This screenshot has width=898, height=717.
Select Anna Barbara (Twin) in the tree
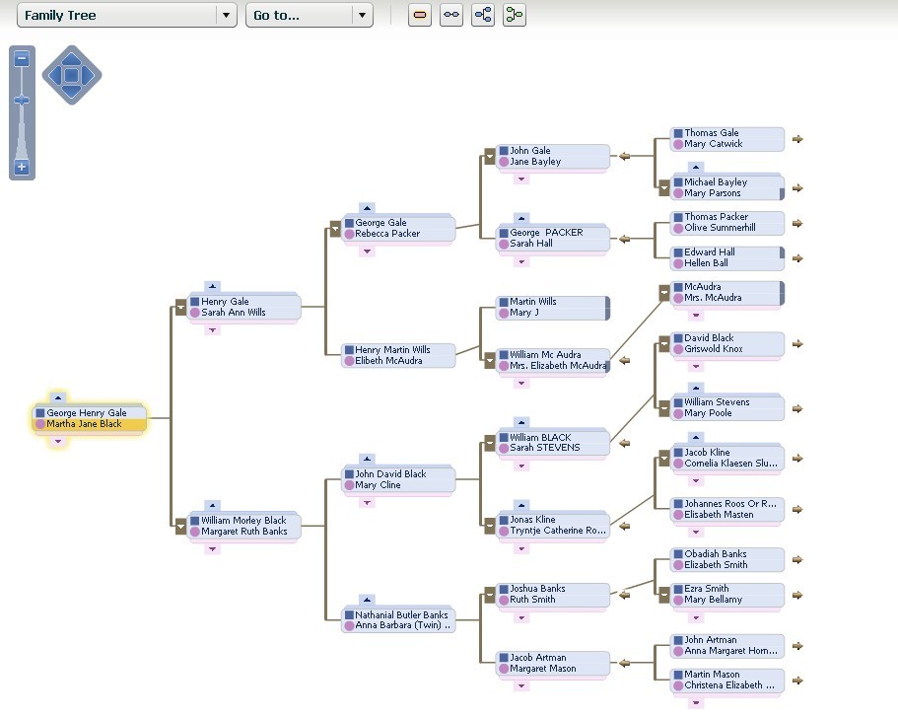click(x=402, y=625)
